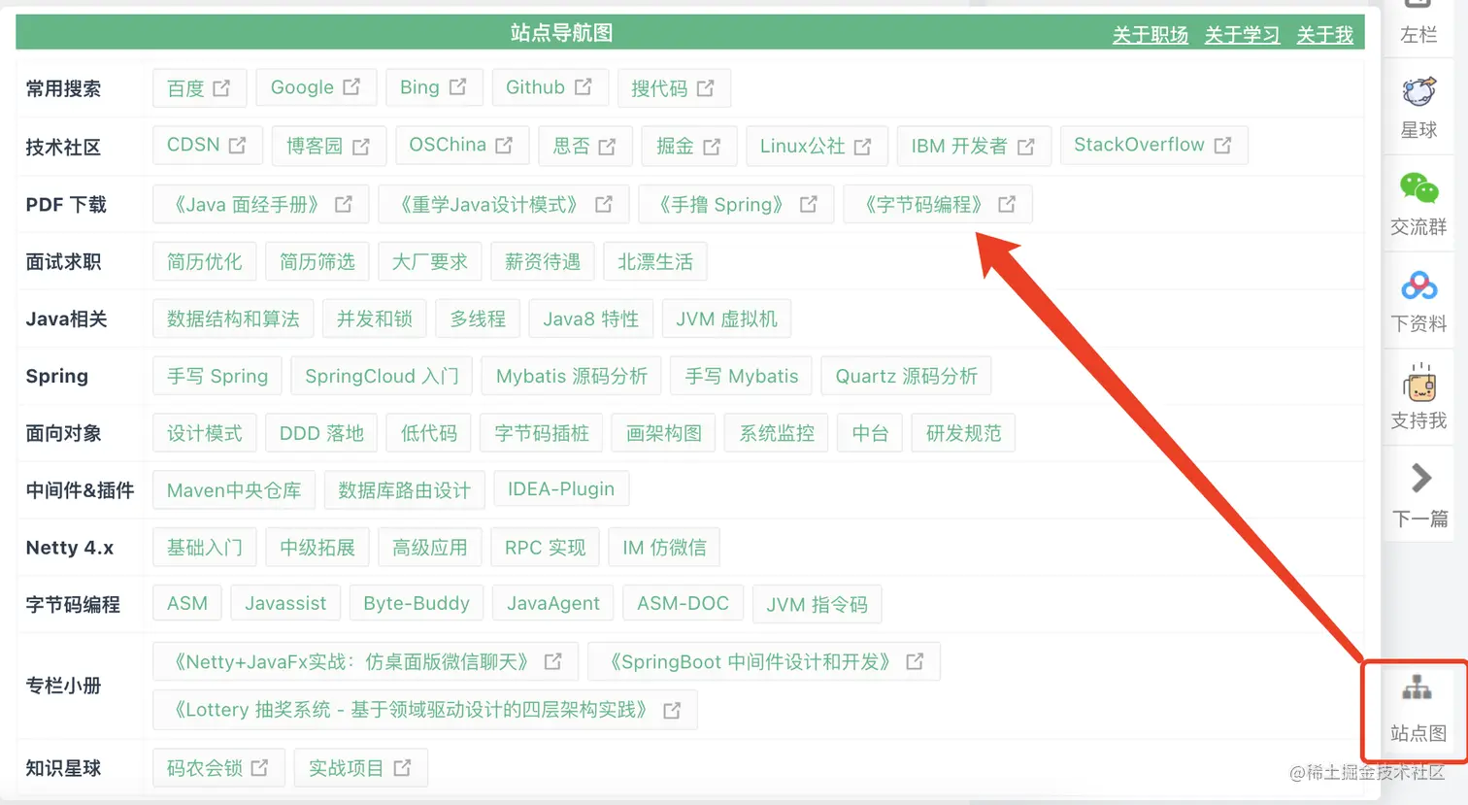This screenshot has width=1468, height=805.
Task: Open the Java8 特性 topic
Action: coord(590,319)
